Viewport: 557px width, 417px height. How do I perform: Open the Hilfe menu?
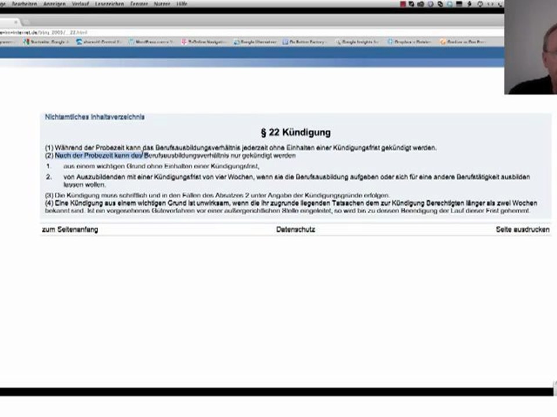coord(182,4)
